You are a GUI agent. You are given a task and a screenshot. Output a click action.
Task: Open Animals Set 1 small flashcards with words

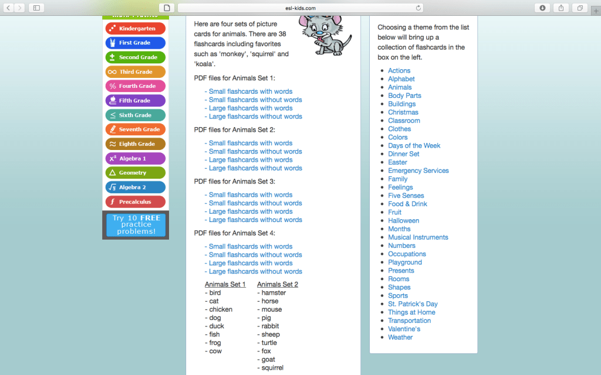point(251,91)
